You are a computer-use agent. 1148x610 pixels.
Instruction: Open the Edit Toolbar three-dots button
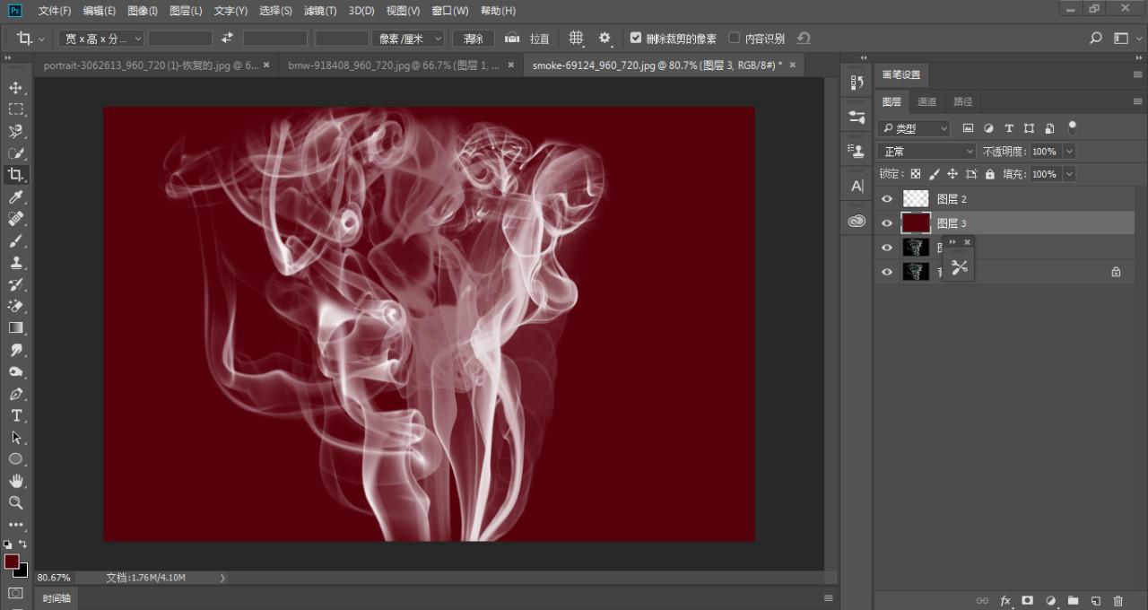16,525
